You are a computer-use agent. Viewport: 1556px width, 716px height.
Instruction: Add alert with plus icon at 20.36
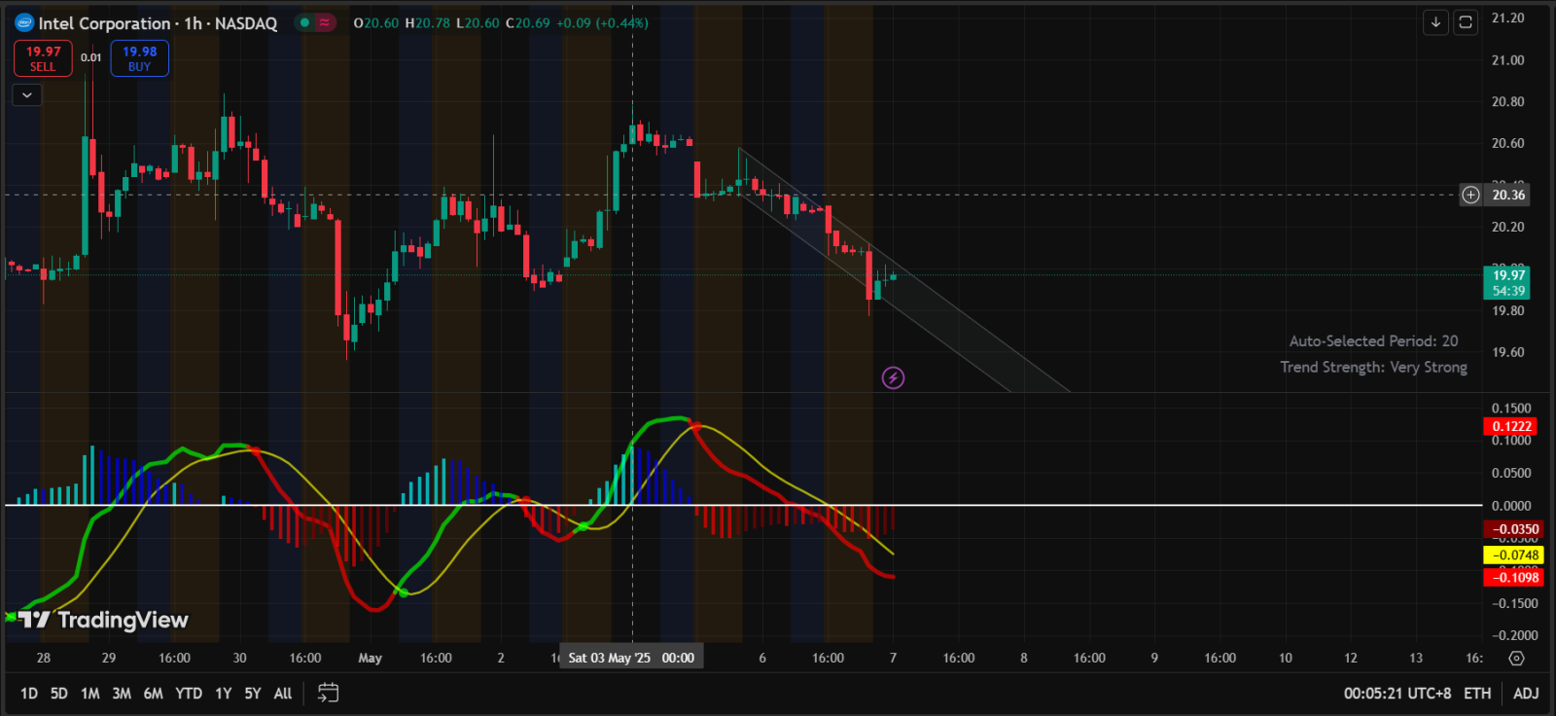coord(1470,195)
